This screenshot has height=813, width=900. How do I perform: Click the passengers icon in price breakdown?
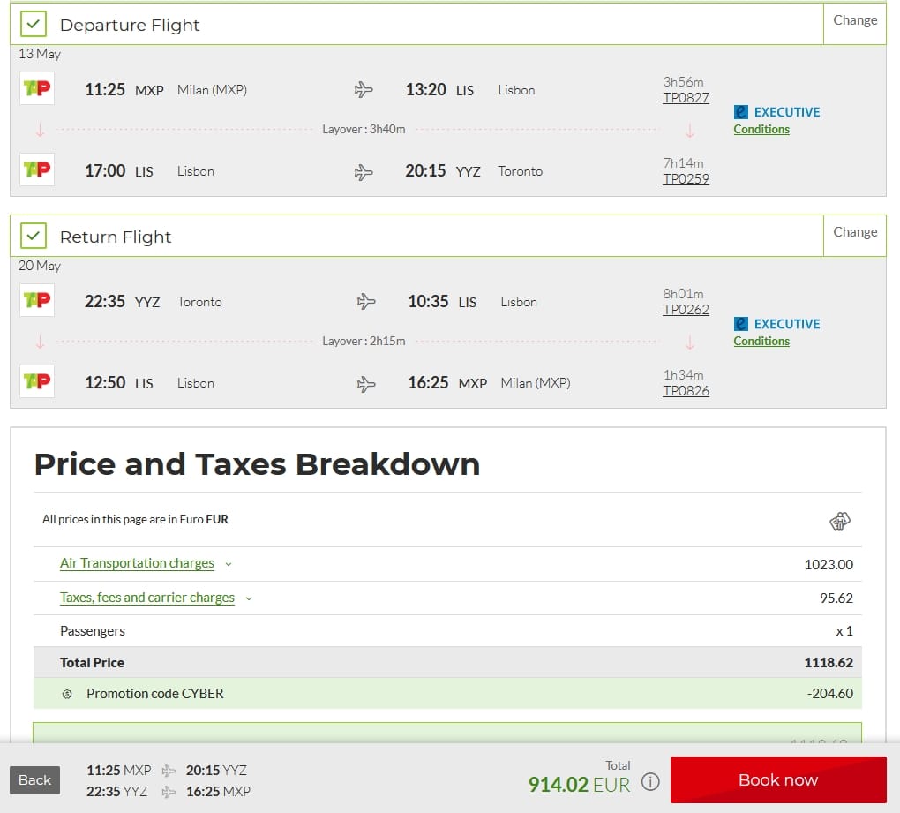tap(840, 522)
